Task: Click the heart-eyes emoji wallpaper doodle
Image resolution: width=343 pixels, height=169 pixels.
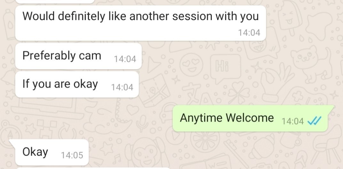Action: tap(191, 65)
